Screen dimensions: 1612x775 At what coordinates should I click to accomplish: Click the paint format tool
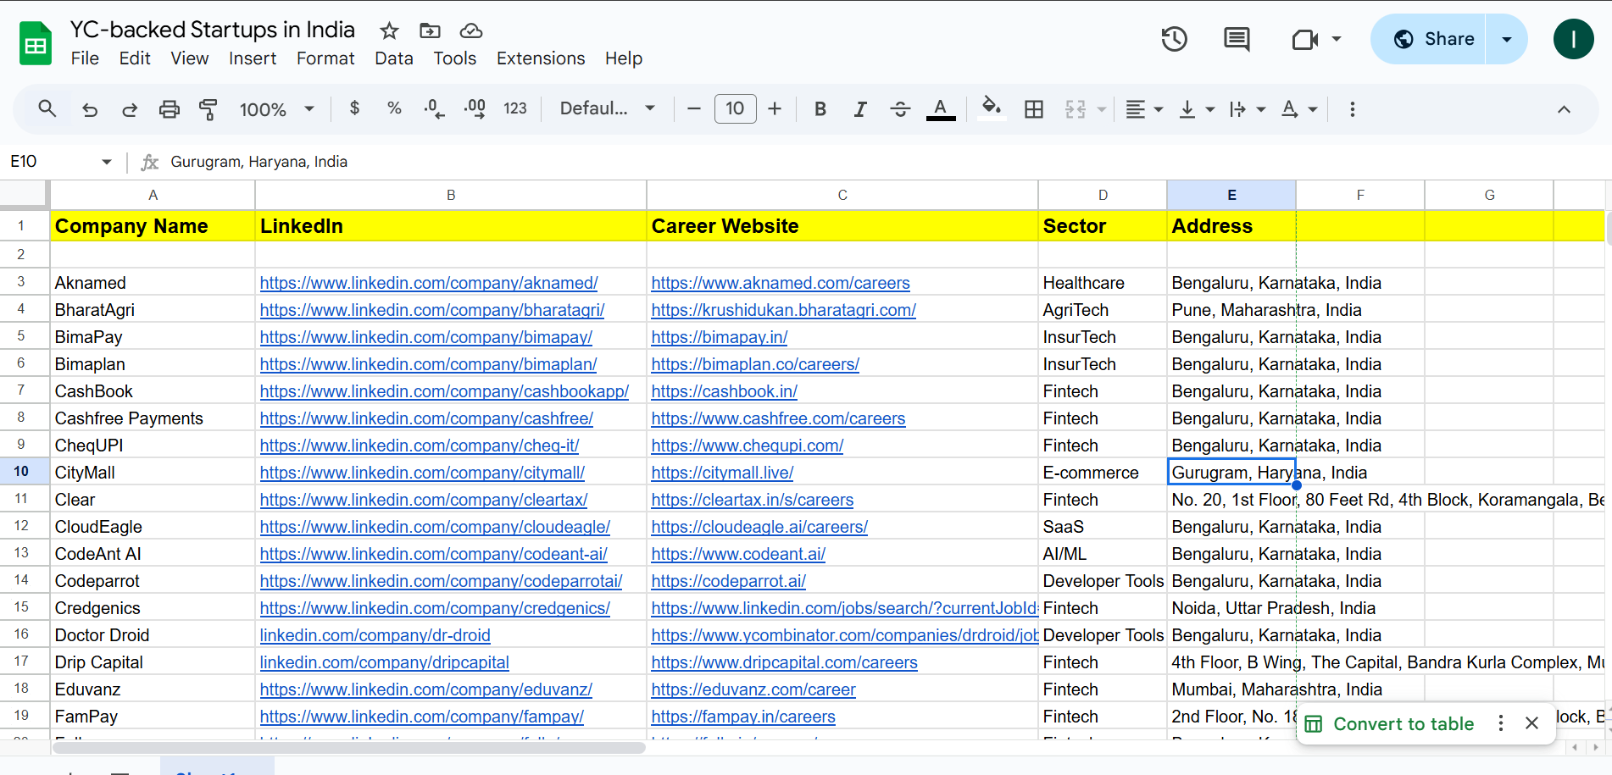(x=208, y=108)
